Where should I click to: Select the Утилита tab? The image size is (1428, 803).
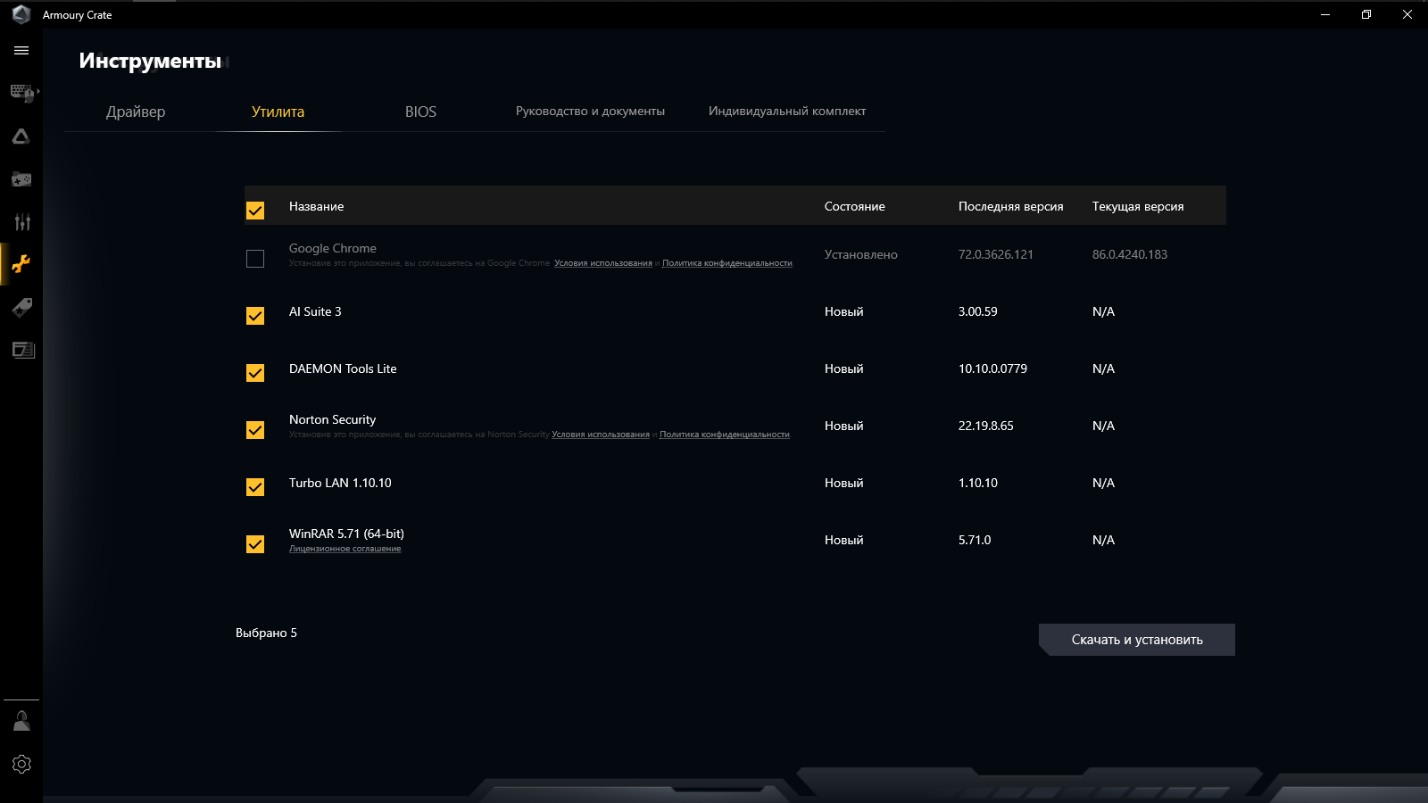(x=278, y=112)
